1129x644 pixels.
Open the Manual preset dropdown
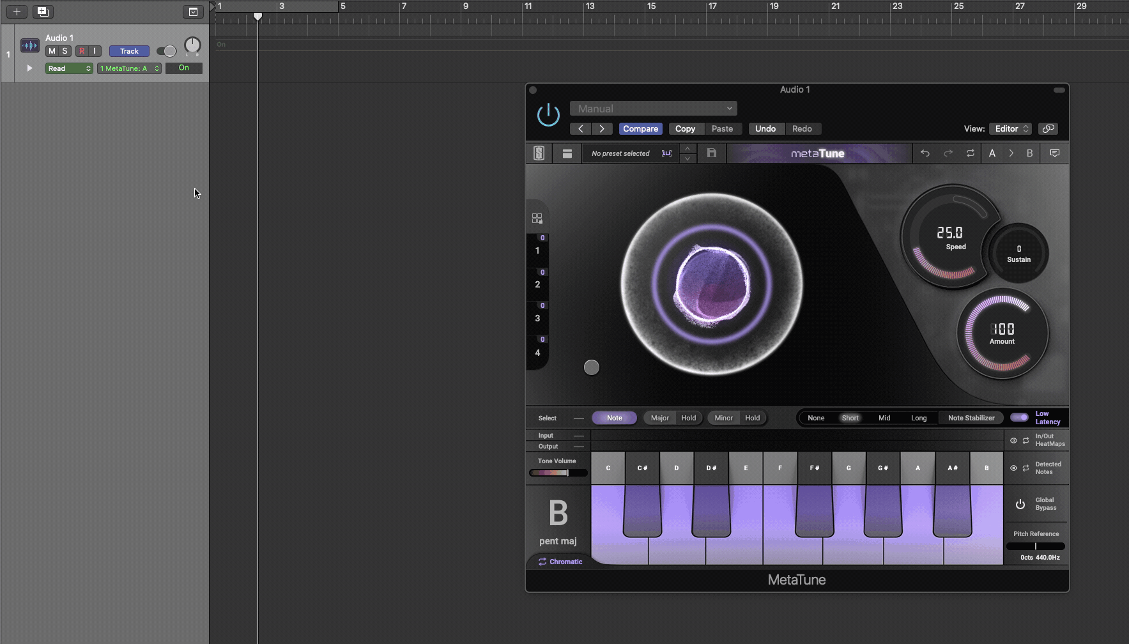654,109
